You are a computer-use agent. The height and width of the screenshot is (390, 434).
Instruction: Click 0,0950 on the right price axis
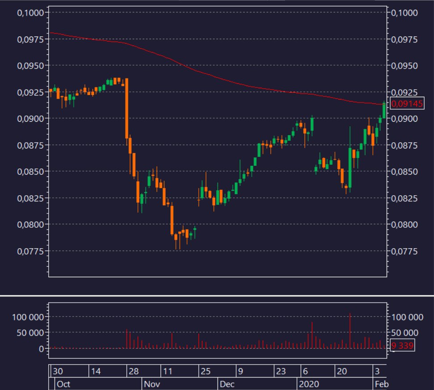(404, 66)
